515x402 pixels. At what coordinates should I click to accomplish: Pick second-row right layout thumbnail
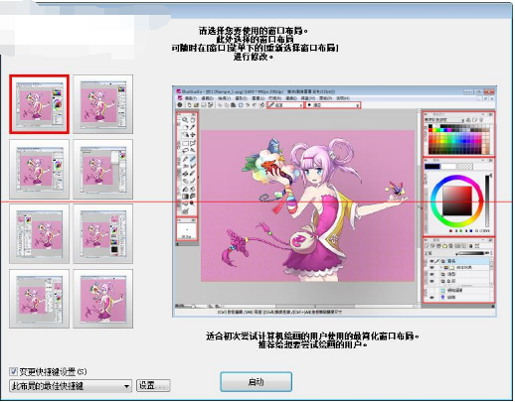coord(103,169)
